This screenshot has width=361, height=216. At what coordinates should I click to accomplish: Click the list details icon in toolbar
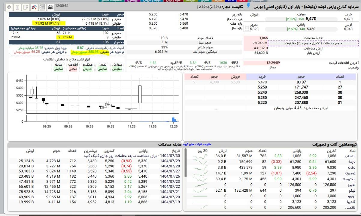42,7
